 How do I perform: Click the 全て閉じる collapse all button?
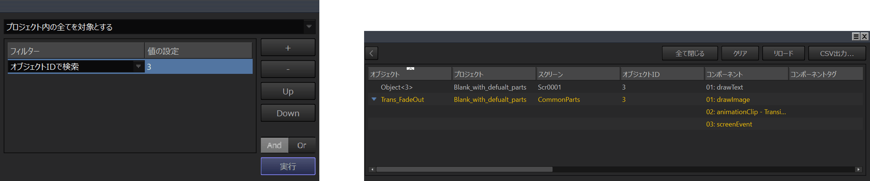click(x=690, y=54)
